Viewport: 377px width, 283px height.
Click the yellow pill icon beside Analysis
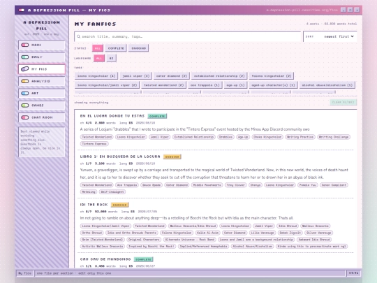click(x=24, y=81)
